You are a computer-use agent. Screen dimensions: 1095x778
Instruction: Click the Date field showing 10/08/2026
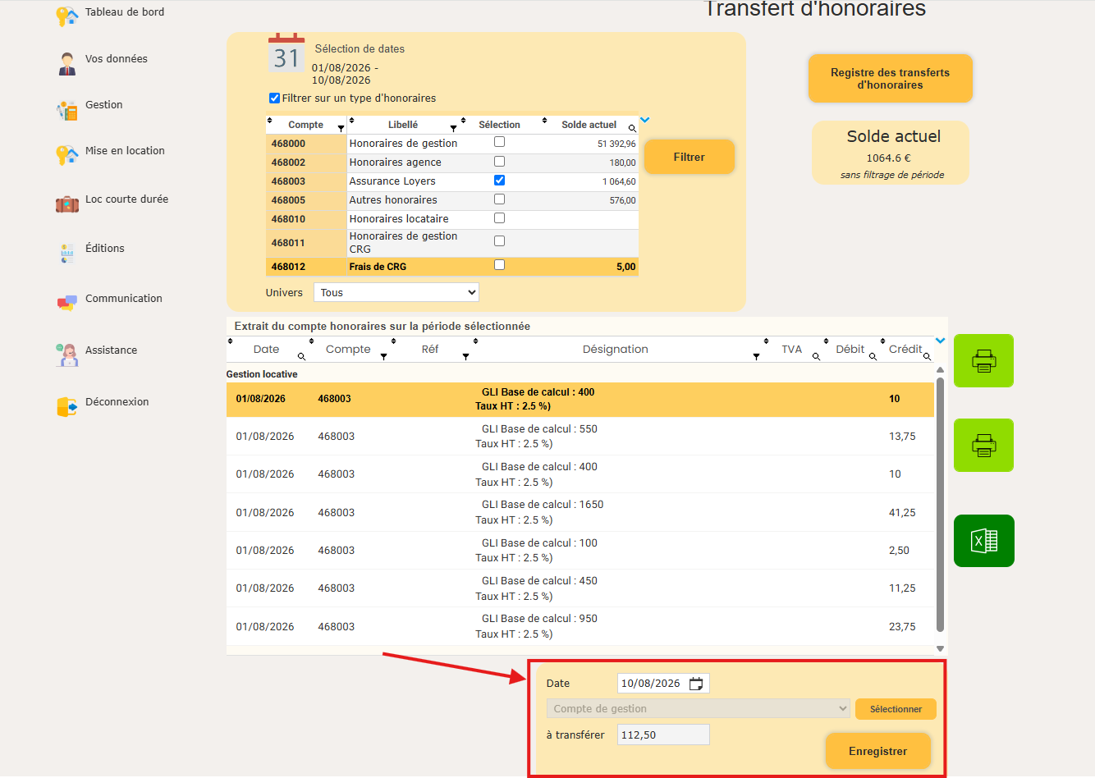(x=662, y=684)
